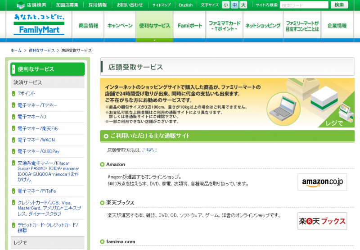Screen dimensions: 360x250
Task: Focus the site search input field
Action: [x=304, y=5]
